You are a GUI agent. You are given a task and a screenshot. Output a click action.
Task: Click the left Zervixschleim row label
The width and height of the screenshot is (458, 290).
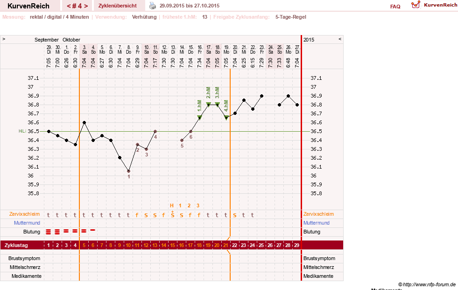tap(24, 214)
